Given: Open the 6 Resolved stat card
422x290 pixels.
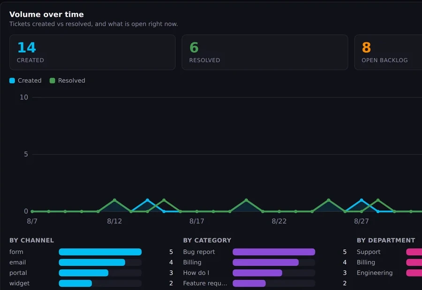Looking at the screenshot, I should [265, 52].
